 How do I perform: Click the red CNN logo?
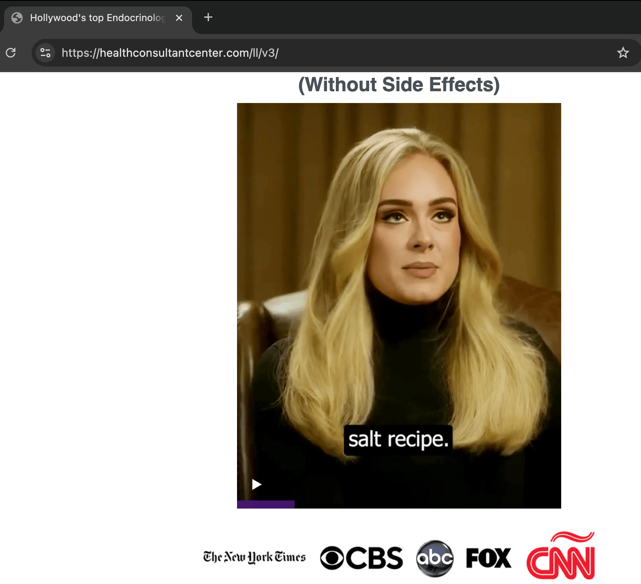(x=561, y=557)
